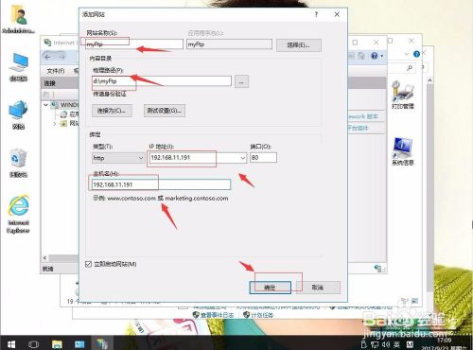Viewport: 473px width, 350px height.
Task: Open the IIS Manager help icon
Action: pyautogui.click(x=374, y=56)
